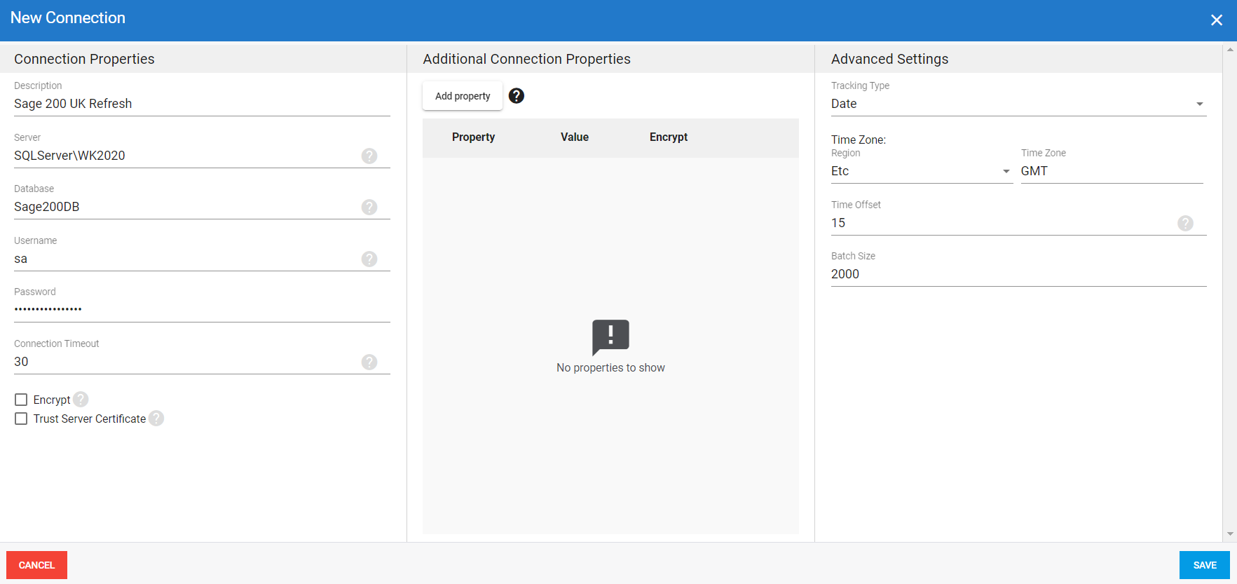The width and height of the screenshot is (1237, 584).
Task: Click Trust Server Certificate help icon
Action: pos(156,418)
